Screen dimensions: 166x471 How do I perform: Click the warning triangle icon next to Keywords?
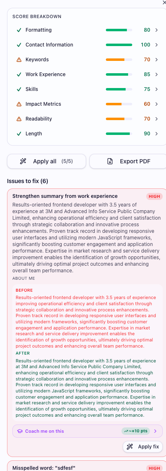pyautogui.click(x=19, y=60)
